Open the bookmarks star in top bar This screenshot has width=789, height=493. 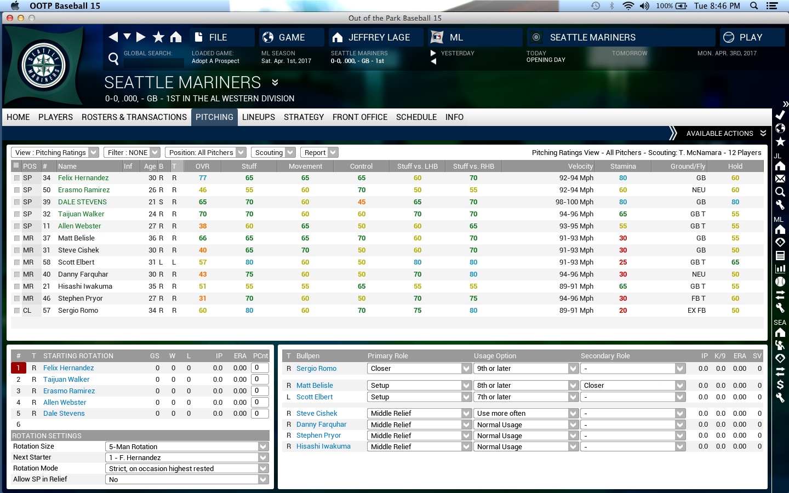158,37
